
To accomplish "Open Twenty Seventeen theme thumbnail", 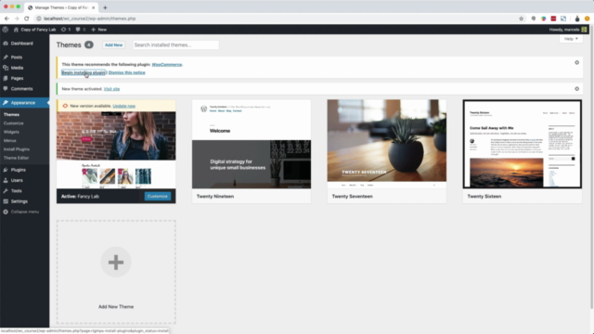I will 387,145.
